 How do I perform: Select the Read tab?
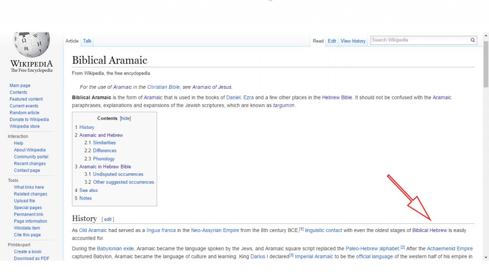click(318, 41)
